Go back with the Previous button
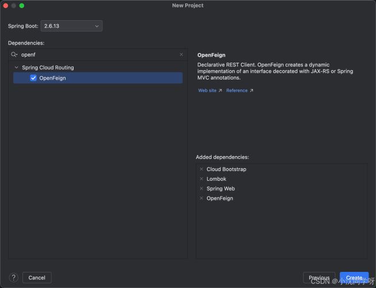 [319, 278]
